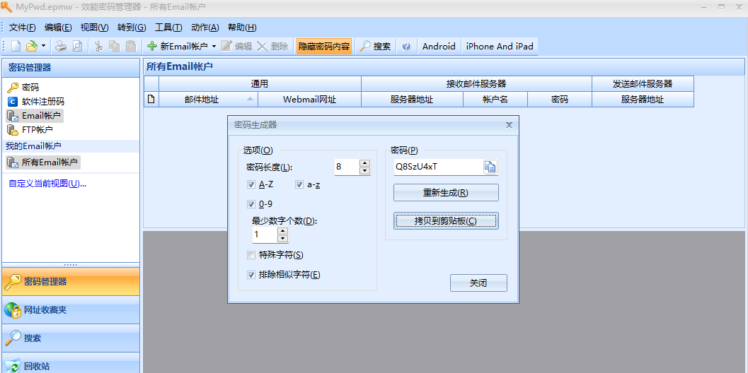This screenshot has width=748, height=373.
Task: Click the Android toolbar button
Action: pos(439,46)
